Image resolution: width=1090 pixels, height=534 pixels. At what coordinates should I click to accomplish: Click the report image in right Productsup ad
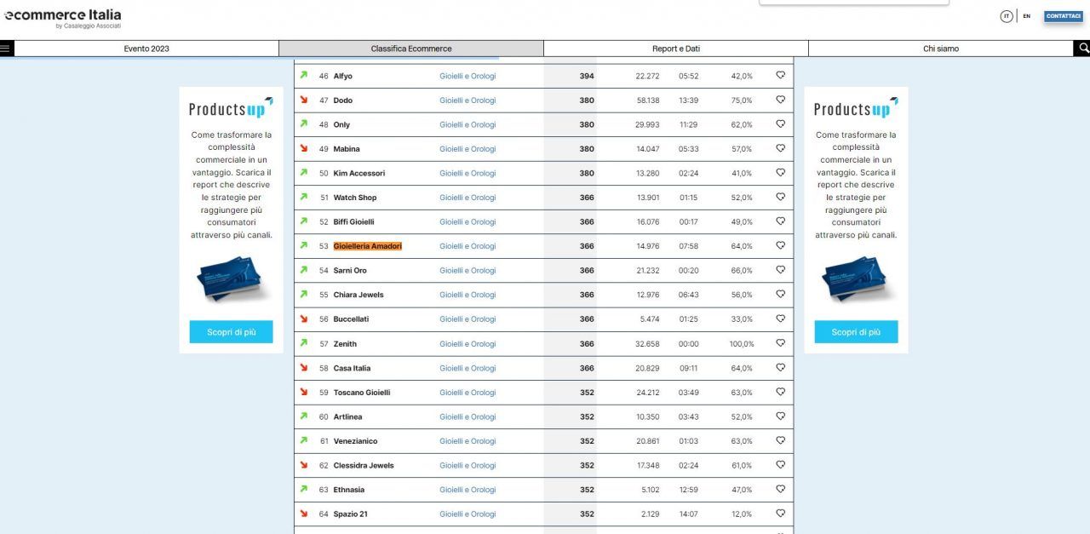[x=856, y=278]
